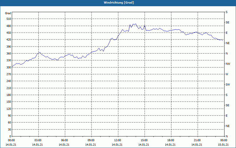Click the 450 left axis label
Image resolution: width=236 pixels, height=148 pixels.
click(x=9, y=33)
